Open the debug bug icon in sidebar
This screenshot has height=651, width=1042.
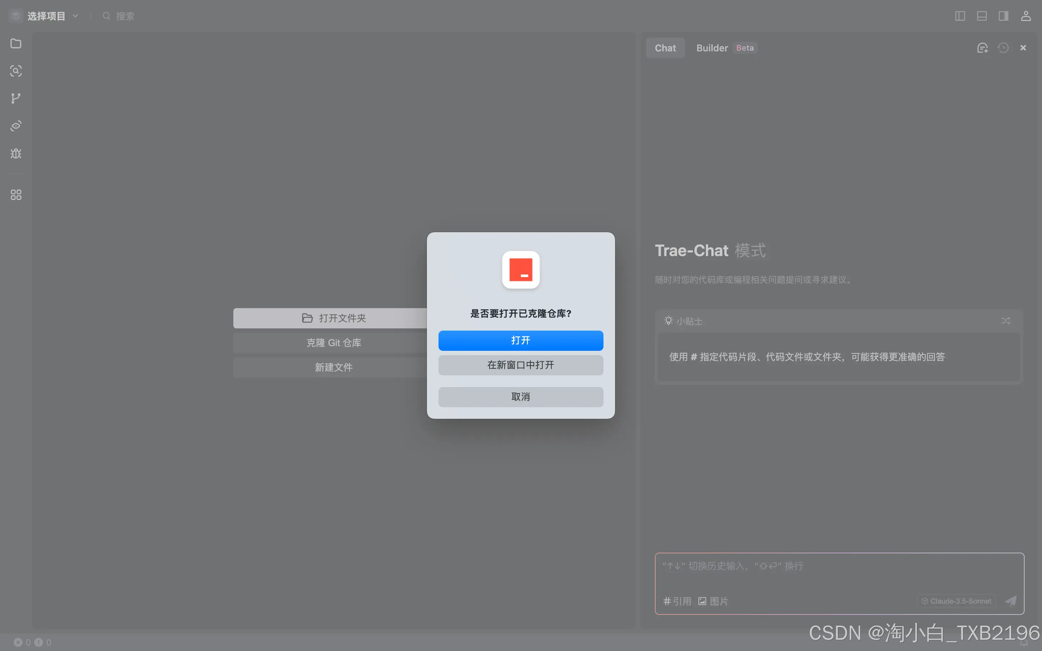(16, 154)
